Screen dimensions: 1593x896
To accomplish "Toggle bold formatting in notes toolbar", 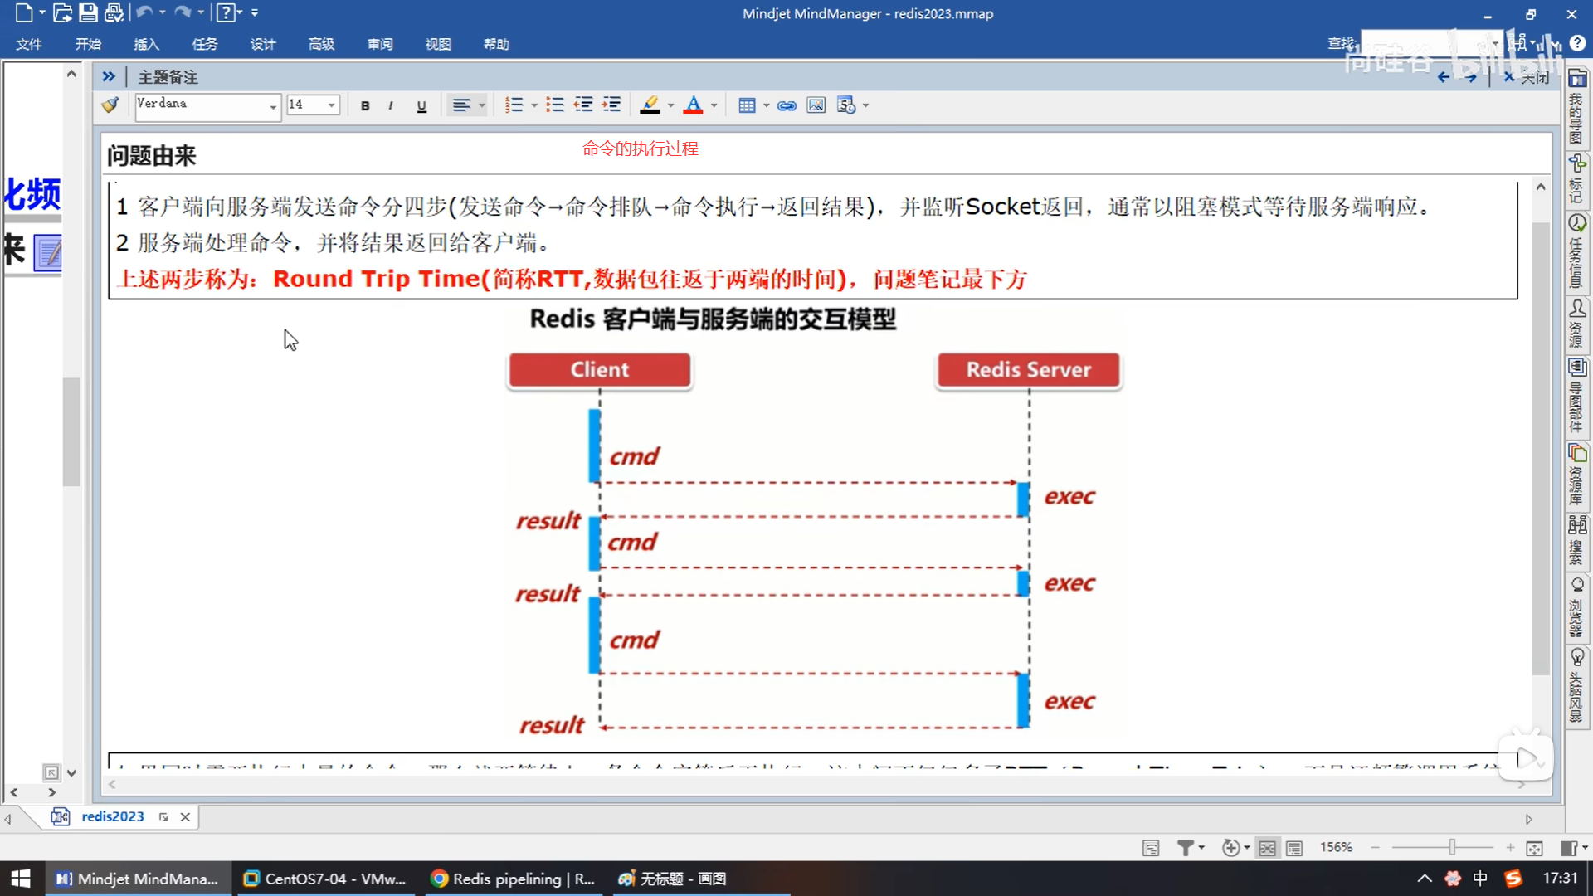I will point(365,105).
